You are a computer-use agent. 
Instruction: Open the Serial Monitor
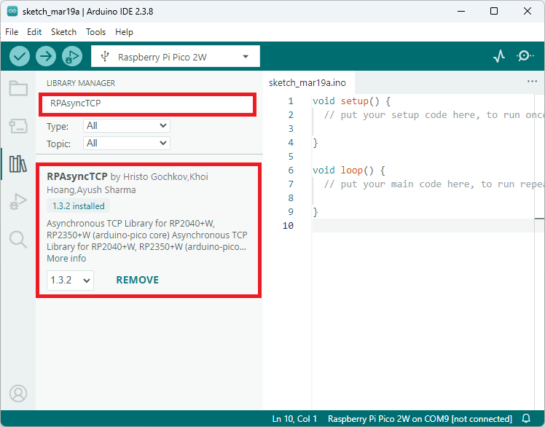tap(525, 56)
